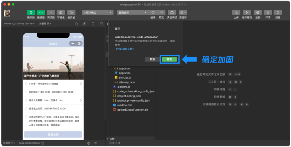Viewport: 291px width, 147px height.
Task: Click the signup deadline row text
Action: 47,109
